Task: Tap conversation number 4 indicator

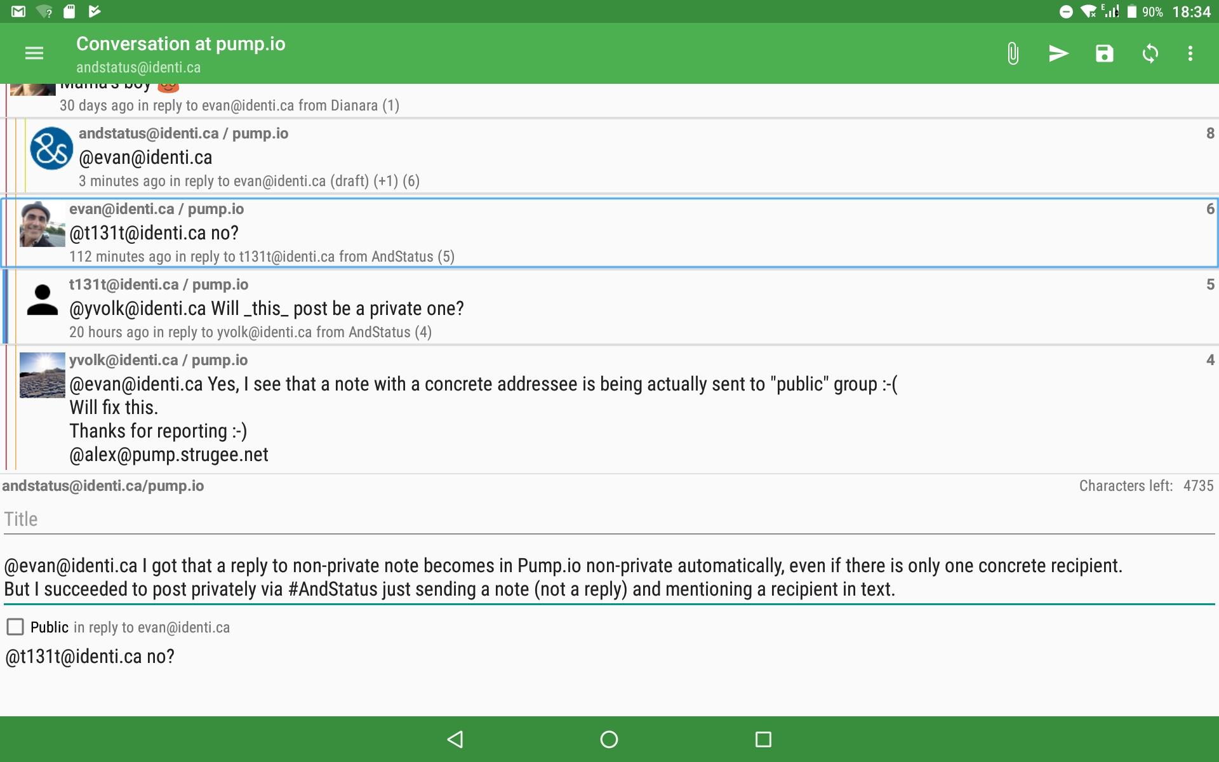Action: 1210,360
